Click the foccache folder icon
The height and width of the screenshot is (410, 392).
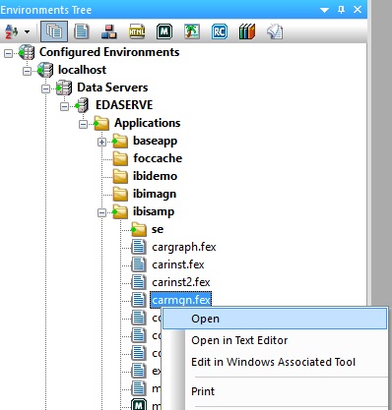(x=120, y=158)
